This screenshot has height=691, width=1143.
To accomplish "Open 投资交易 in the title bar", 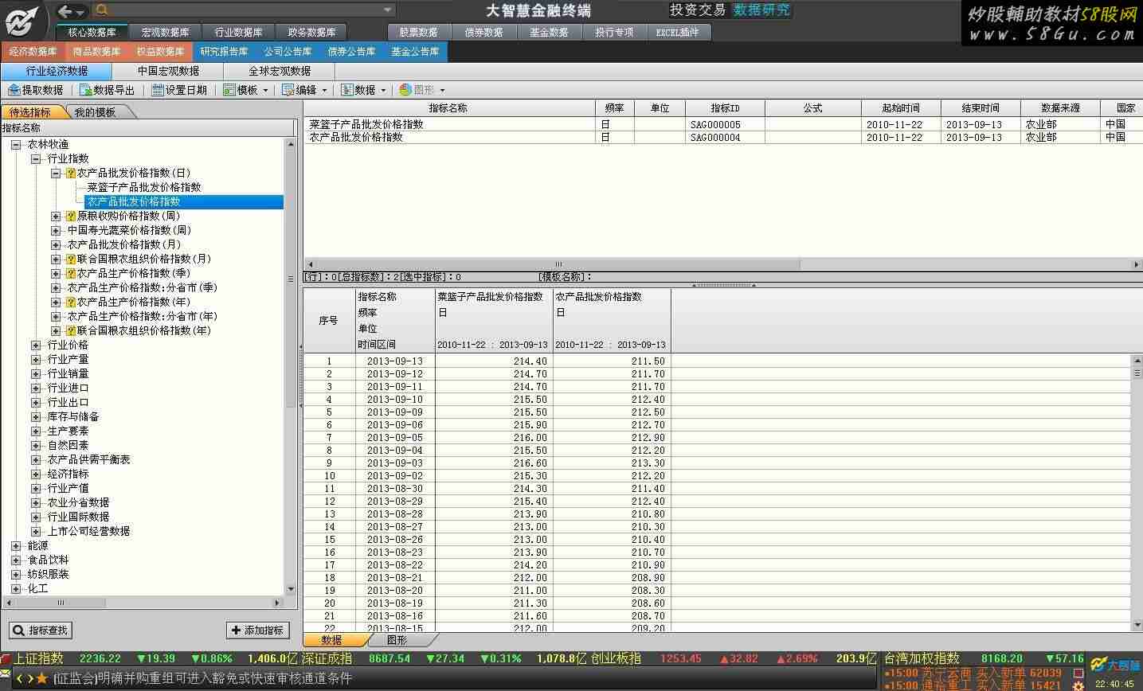I will pyautogui.click(x=698, y=10).
